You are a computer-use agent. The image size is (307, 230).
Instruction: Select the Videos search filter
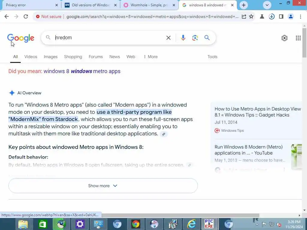coord(31,57)
